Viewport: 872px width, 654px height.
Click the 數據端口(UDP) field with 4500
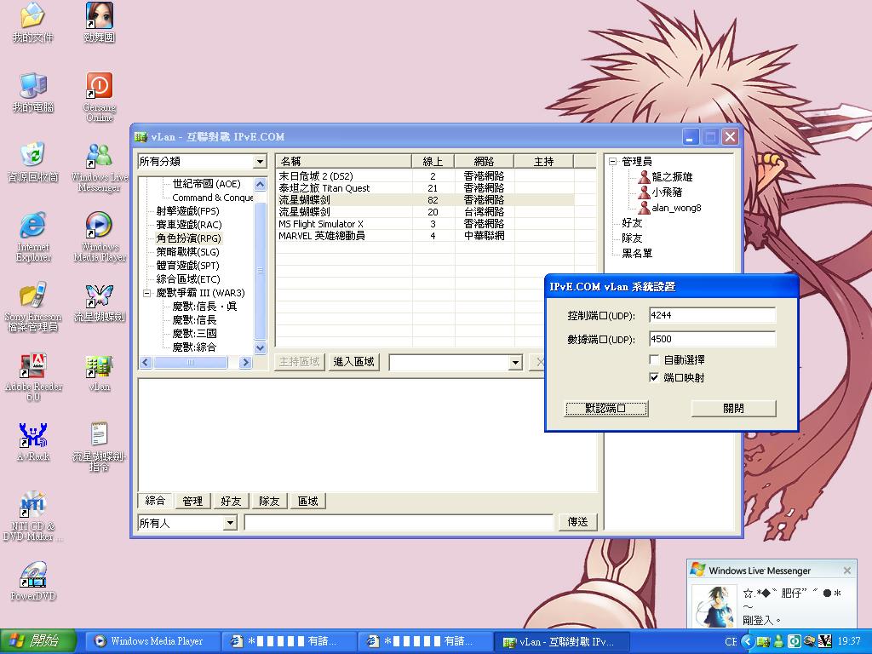click(x=712, y=339)
